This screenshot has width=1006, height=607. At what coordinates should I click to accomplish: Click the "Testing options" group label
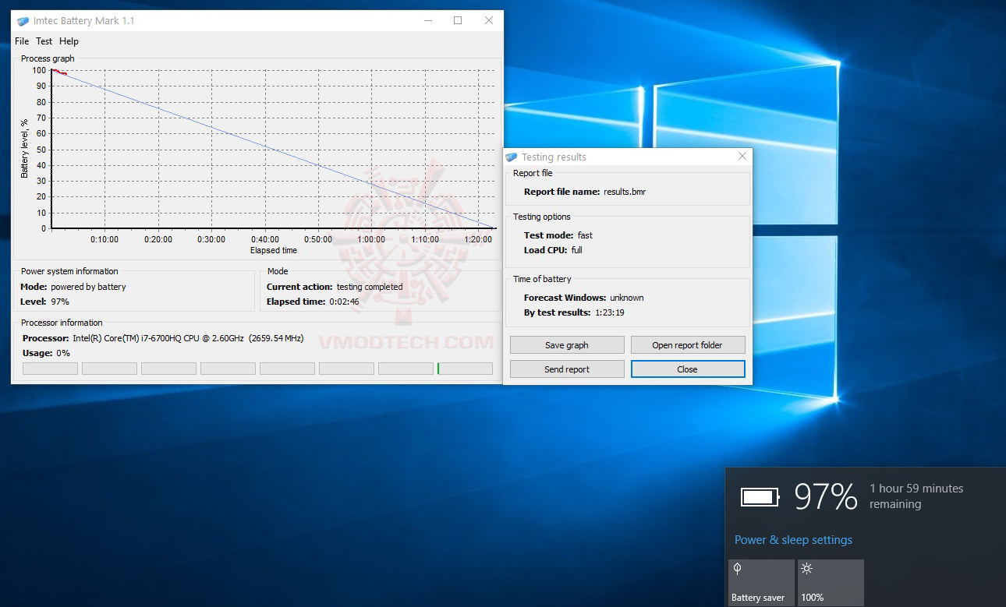pos(542,217)
